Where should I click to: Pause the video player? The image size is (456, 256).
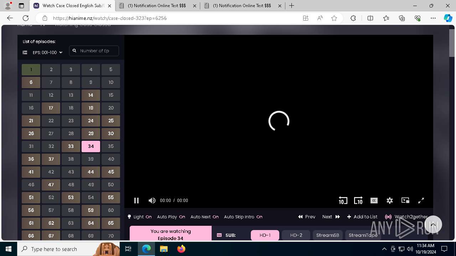click(x=136, y=201)
